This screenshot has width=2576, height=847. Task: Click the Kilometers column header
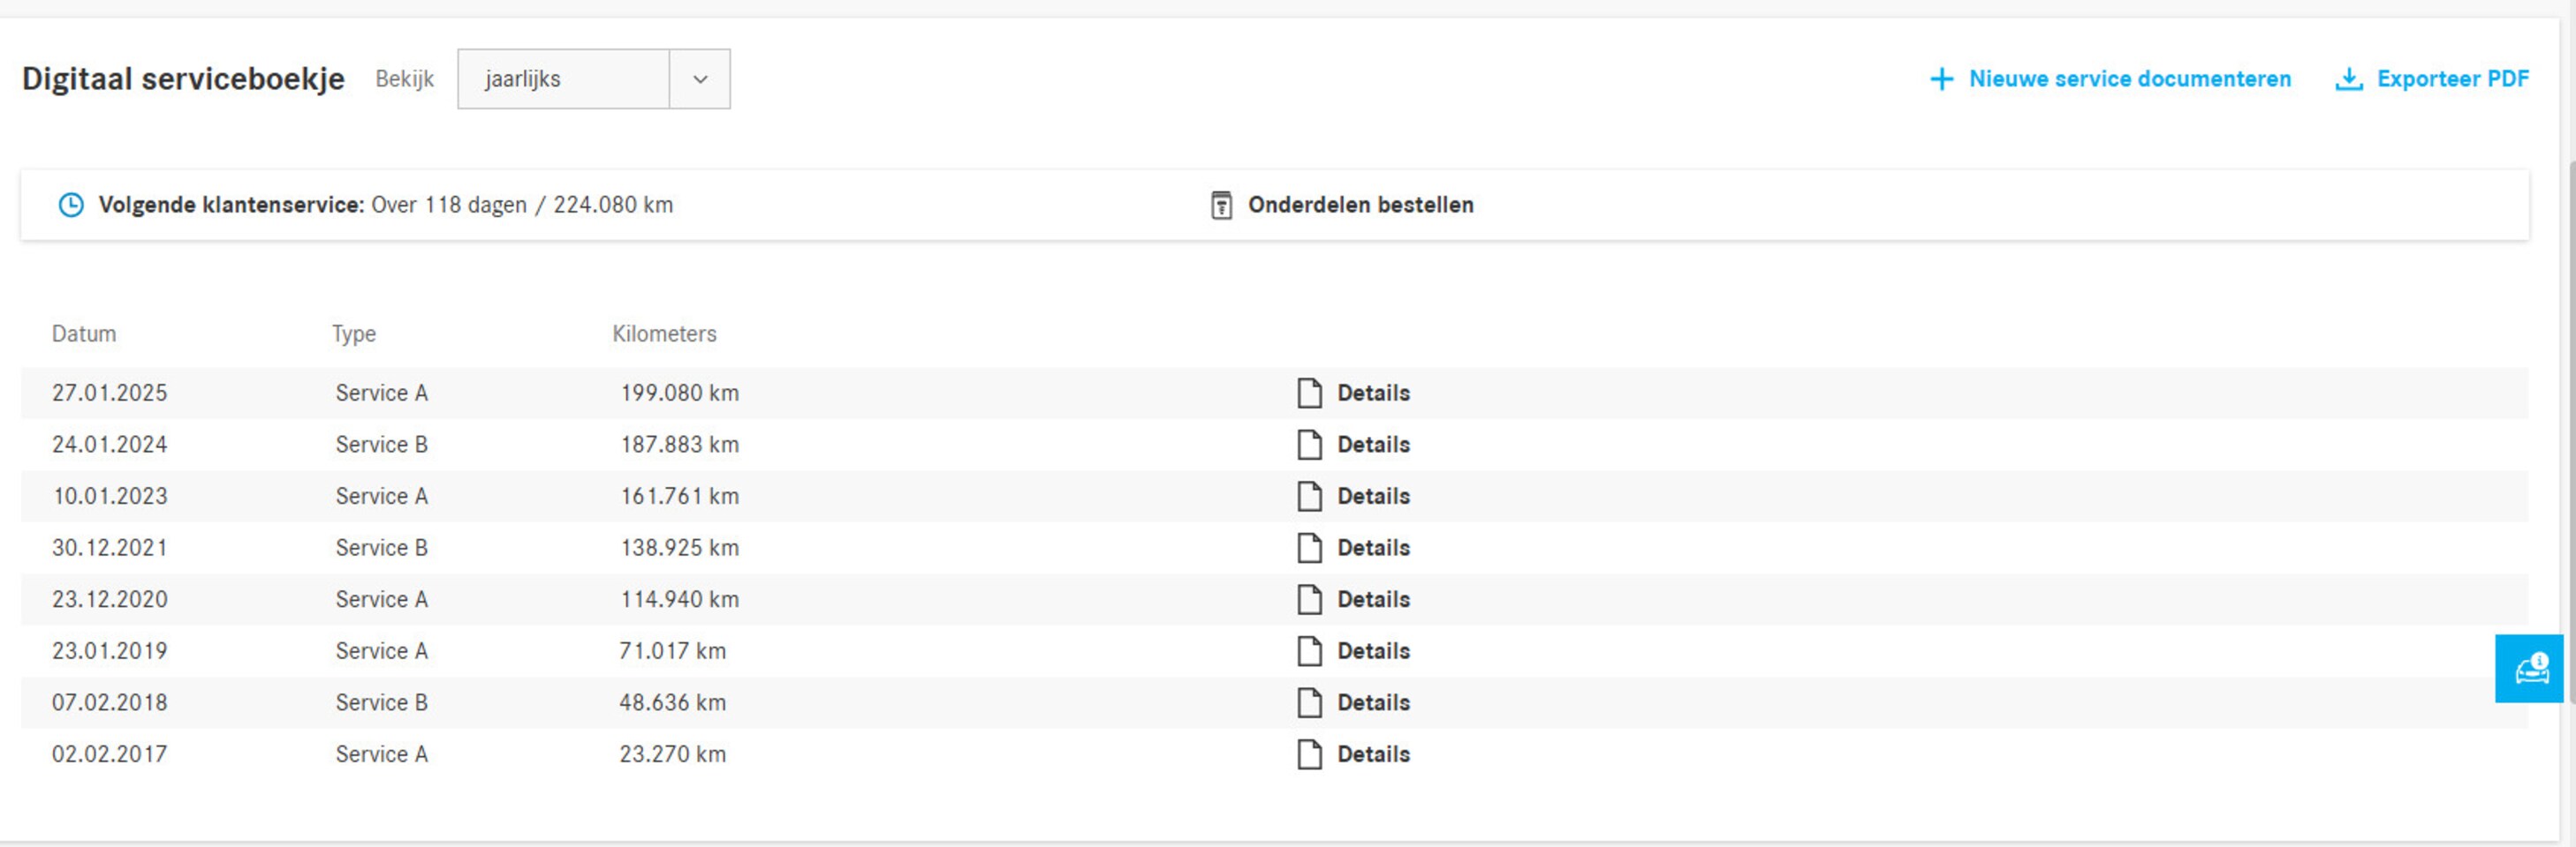pyautogui.click(x=664, y=334)
